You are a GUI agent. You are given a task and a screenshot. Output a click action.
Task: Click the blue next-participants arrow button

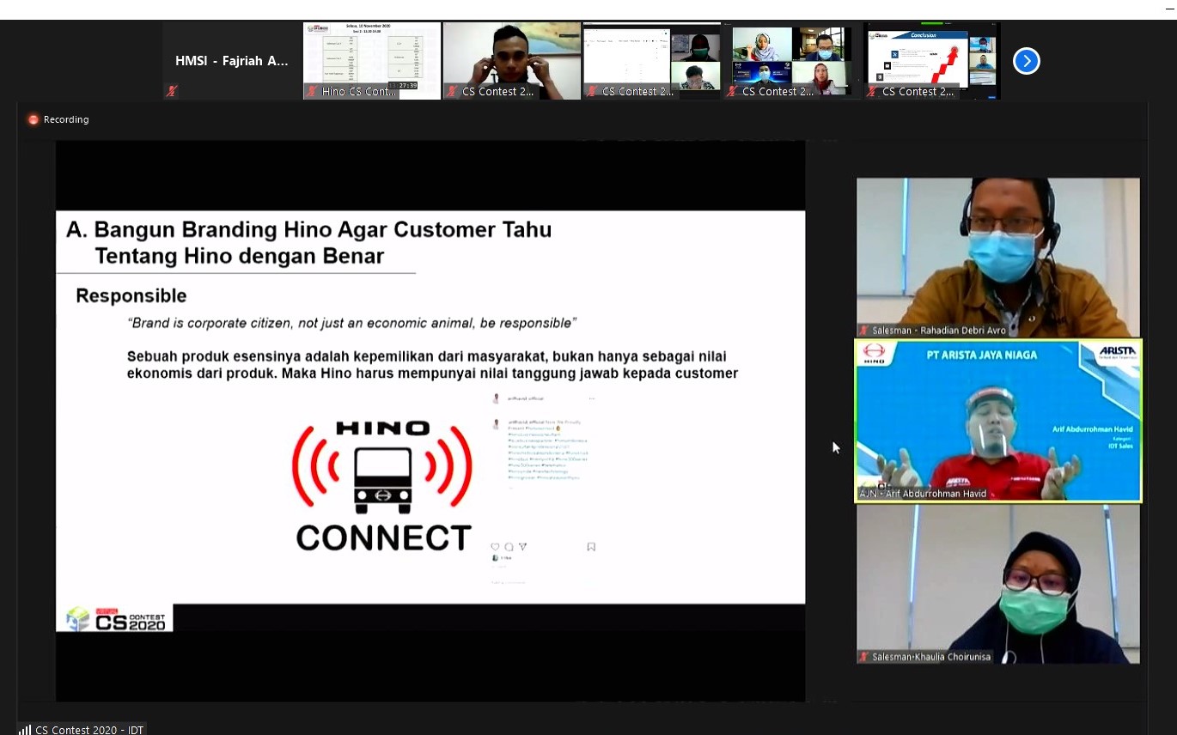tap(1026, 61)
